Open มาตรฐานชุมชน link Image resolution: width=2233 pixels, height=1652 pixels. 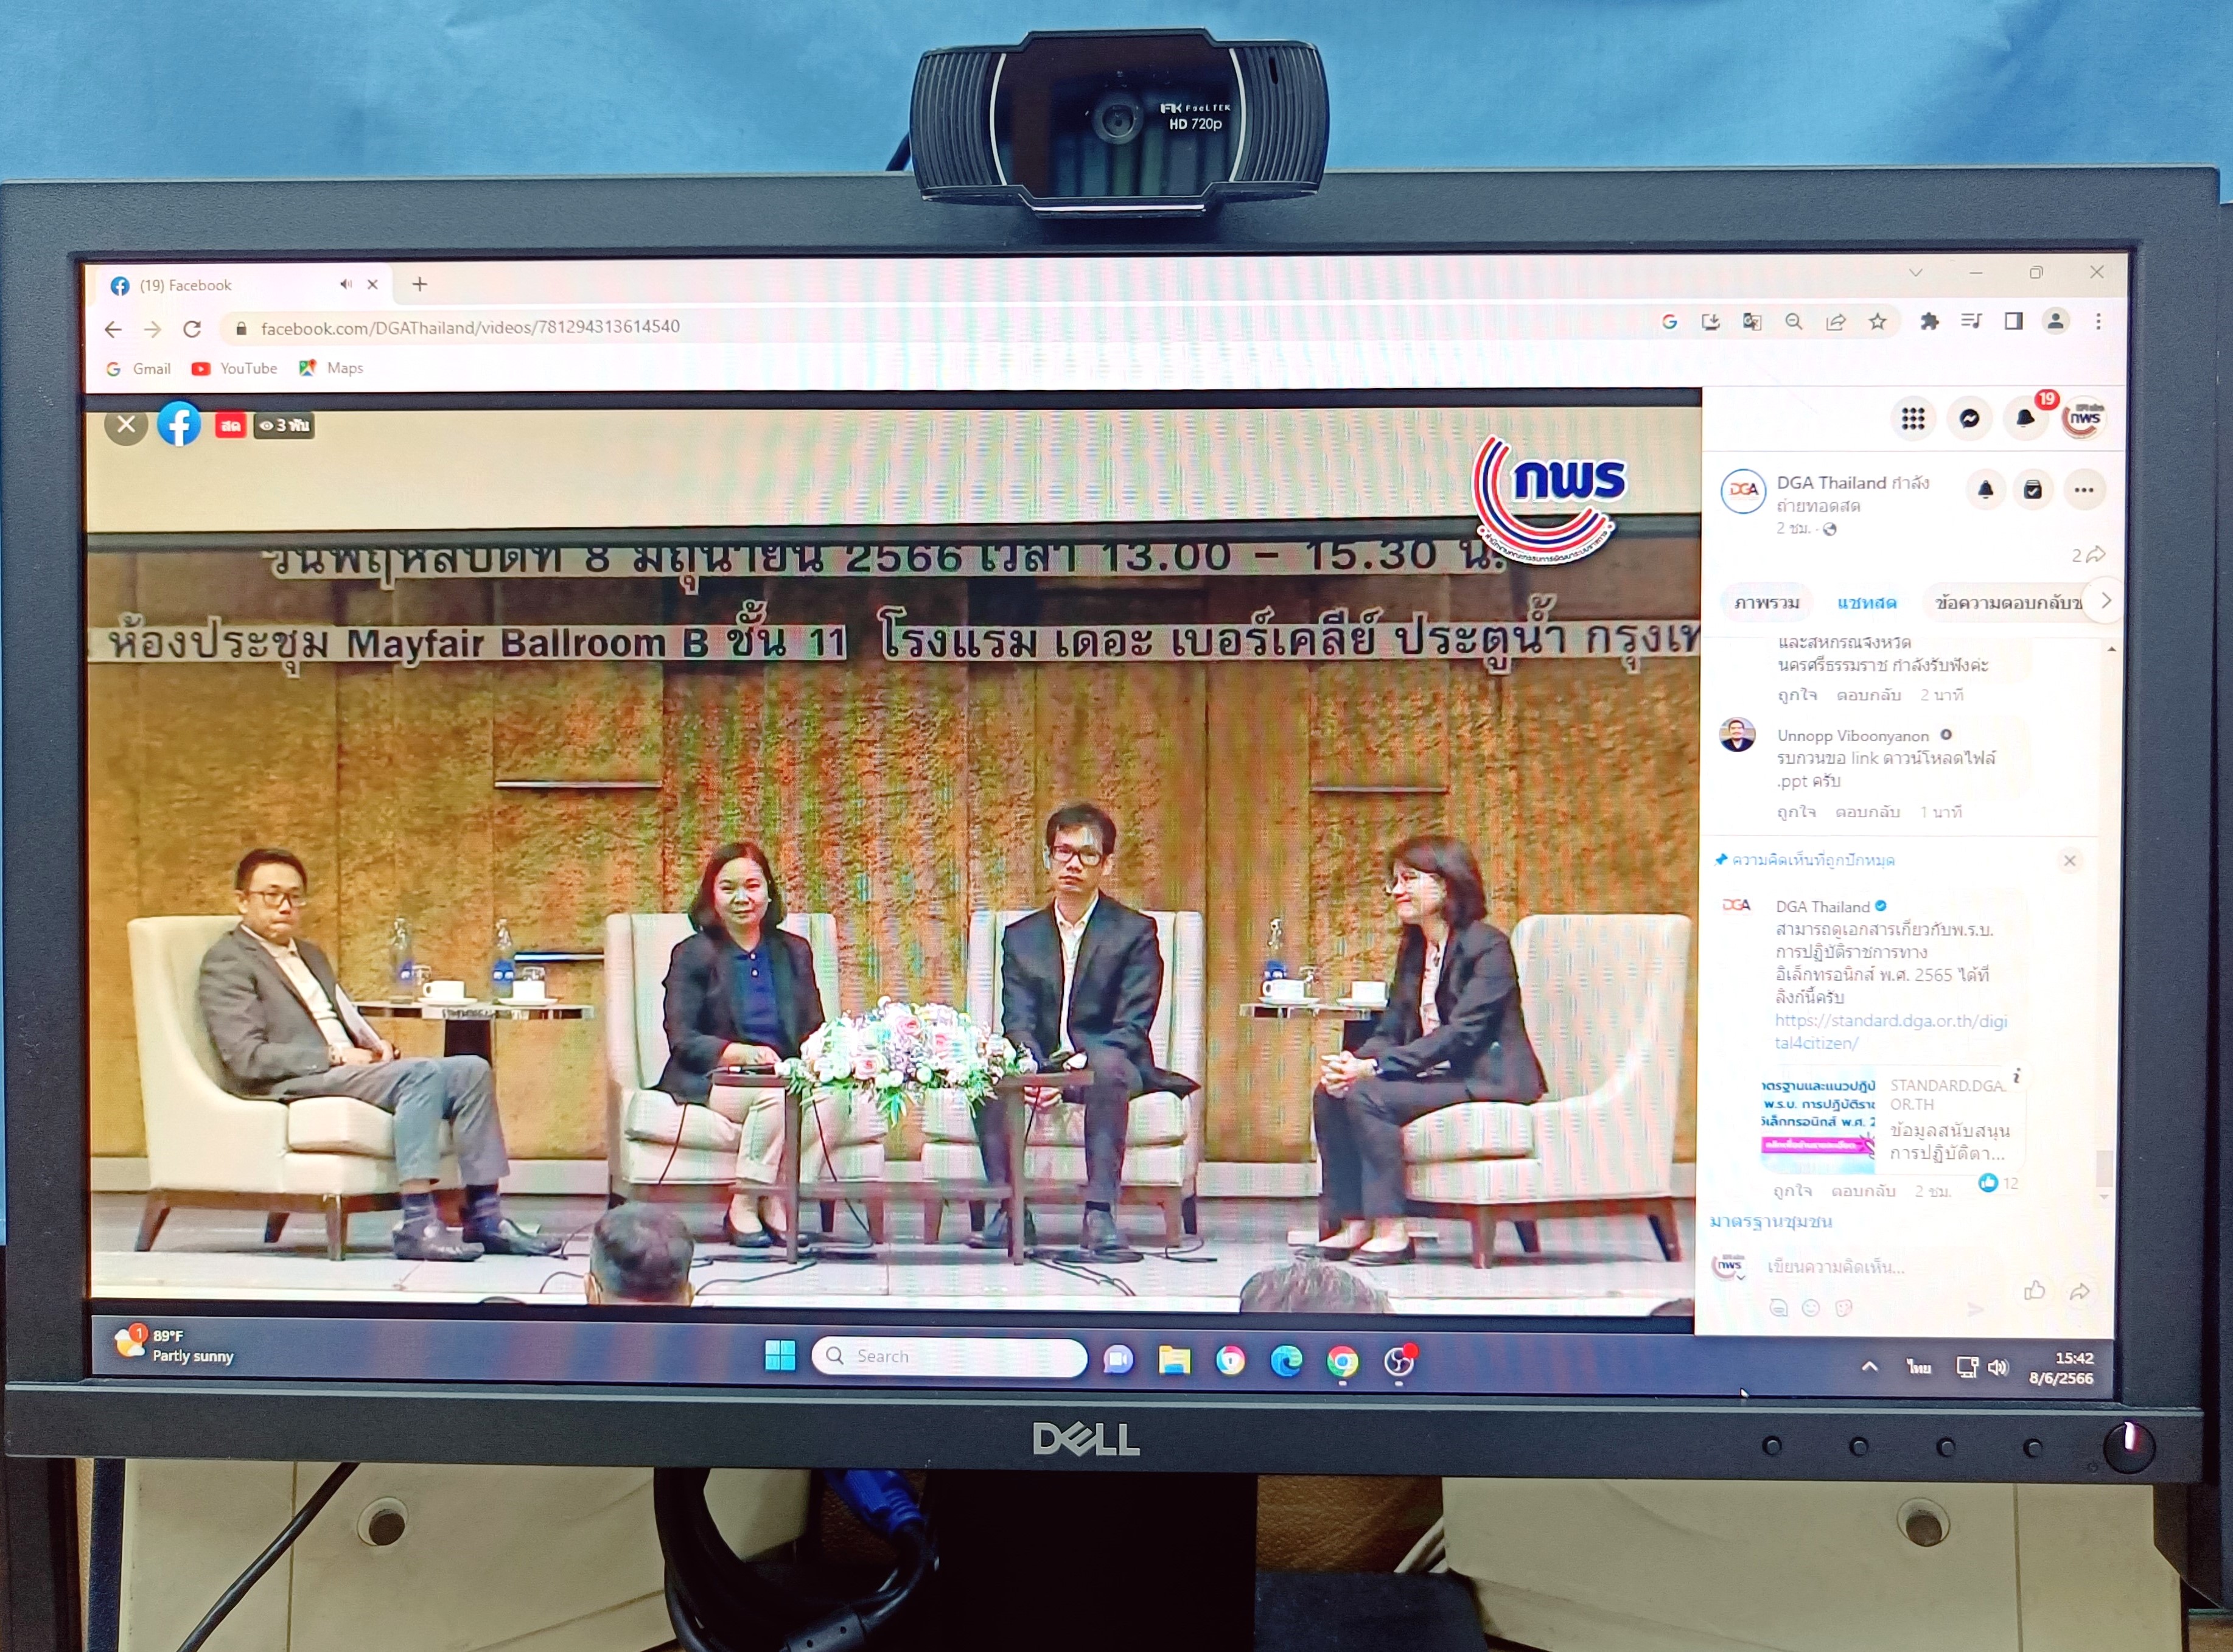tap(1771, 1222)
